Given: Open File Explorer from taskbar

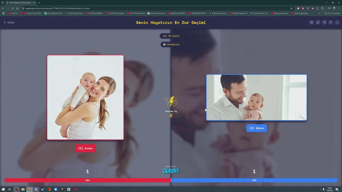Looking at the screenshot, I should (23, 189).
